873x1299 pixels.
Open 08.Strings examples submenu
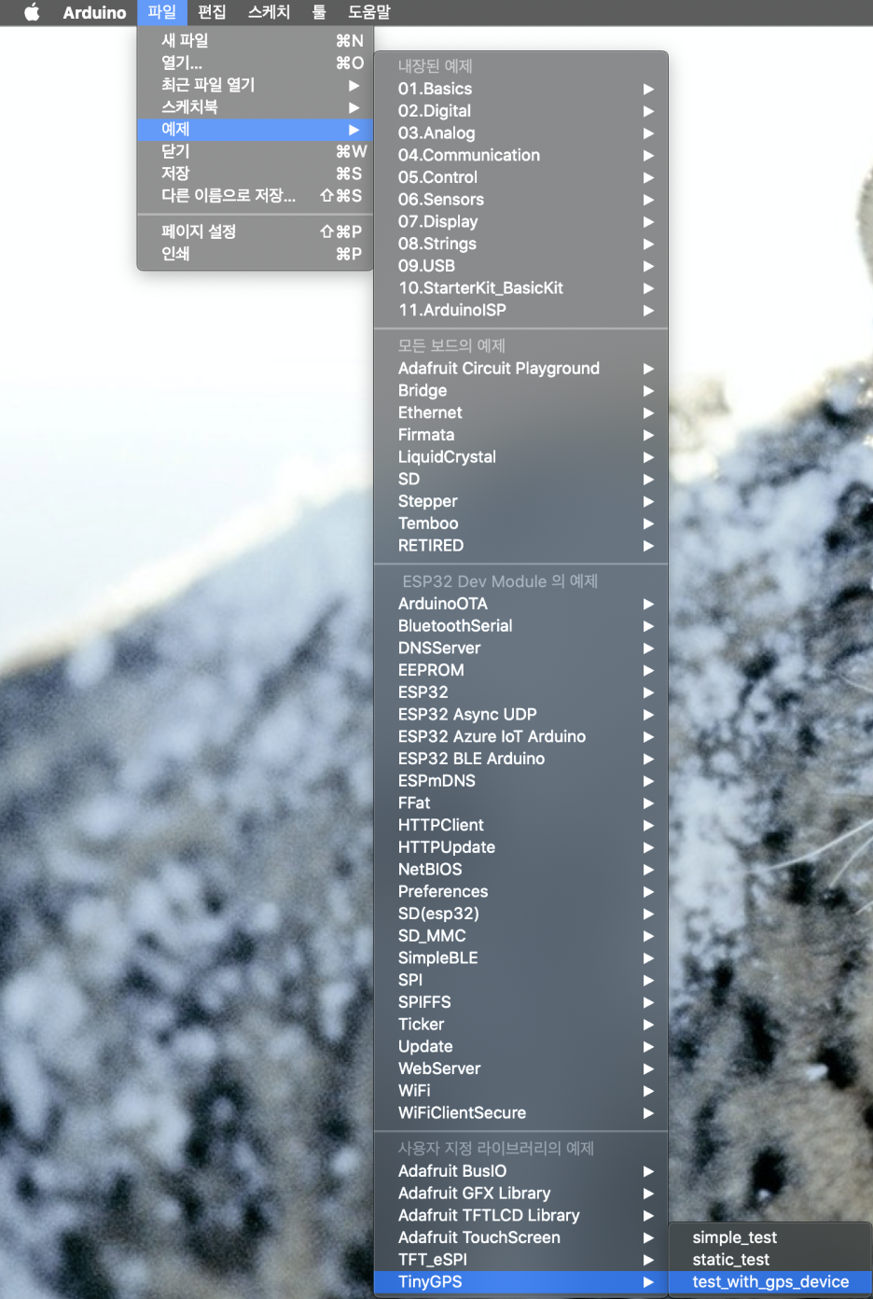(x=521, y=244)
